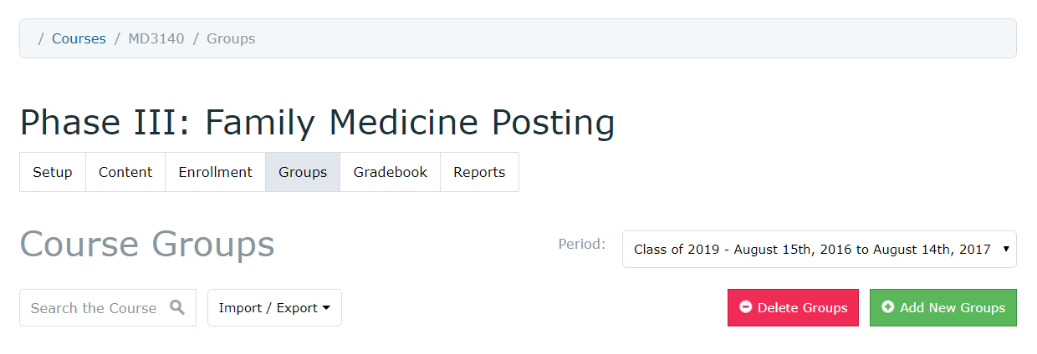Open the Gradebook tab

391,172
